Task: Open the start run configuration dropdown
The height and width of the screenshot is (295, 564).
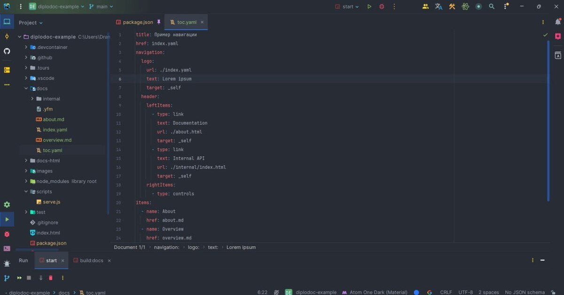Action: click(x=347, y=7)
